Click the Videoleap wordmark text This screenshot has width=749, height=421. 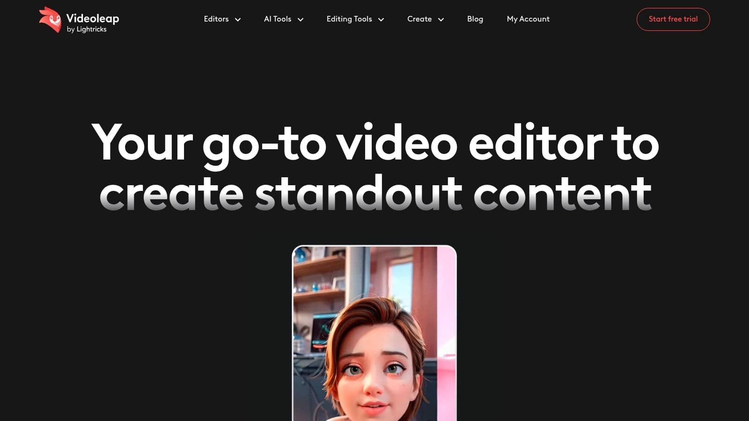93,18
